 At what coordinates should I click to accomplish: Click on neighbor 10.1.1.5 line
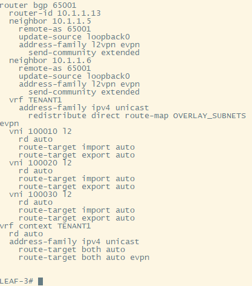coord(50,21)
